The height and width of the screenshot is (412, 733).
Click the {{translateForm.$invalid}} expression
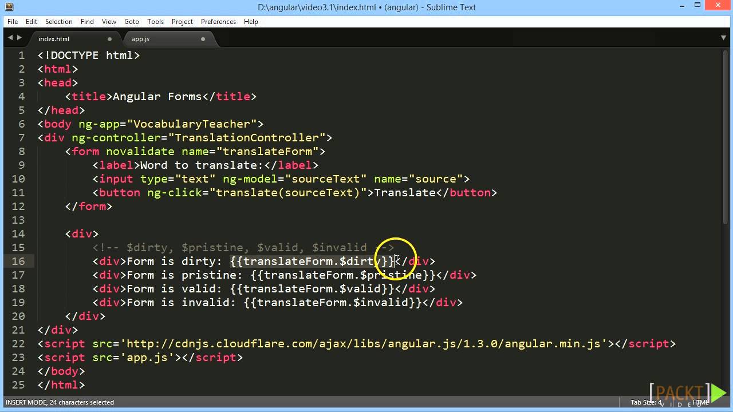(x=333, y=303)
